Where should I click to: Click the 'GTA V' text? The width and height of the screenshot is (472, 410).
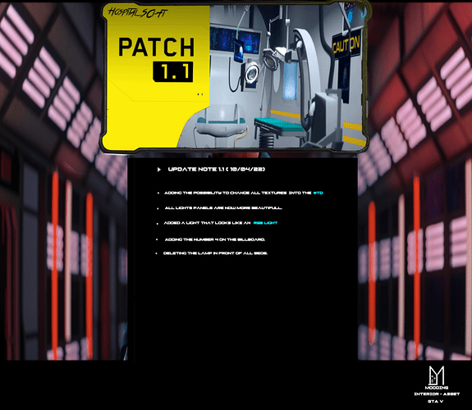[x=435, y=401]
